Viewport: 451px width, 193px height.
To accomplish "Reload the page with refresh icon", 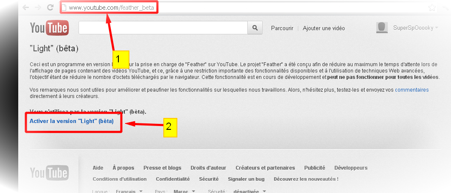I will 50,8.
